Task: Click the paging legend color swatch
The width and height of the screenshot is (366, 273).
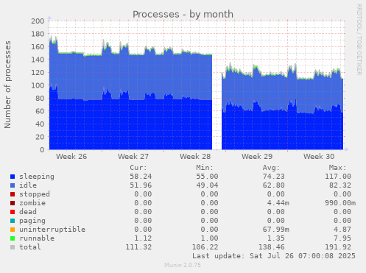Action: [13, 221]
